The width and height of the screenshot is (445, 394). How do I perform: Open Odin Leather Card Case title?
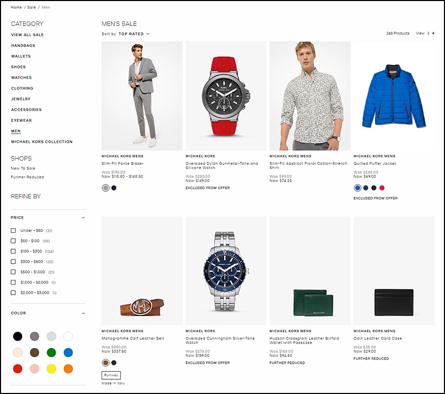pos(377,339)
